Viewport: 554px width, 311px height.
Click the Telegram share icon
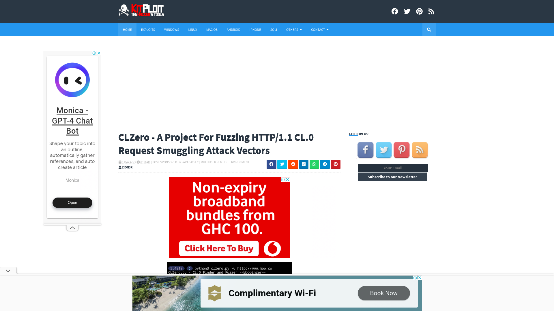325,164
